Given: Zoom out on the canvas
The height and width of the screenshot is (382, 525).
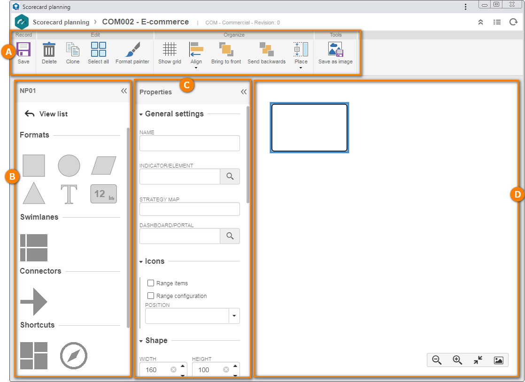Looking at the screenshot, I should click(x=437, y=360).
